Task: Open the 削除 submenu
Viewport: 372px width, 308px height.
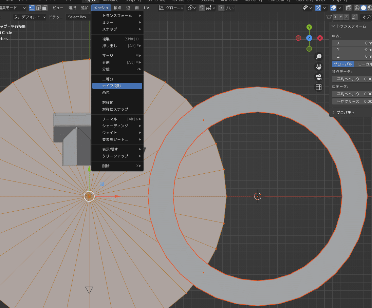Action: click(117, 166)
